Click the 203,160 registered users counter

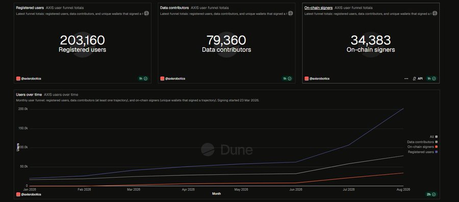82,40
